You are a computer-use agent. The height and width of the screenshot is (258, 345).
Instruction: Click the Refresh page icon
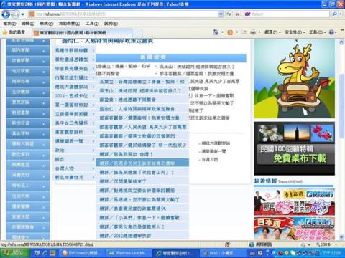(229, 14)
